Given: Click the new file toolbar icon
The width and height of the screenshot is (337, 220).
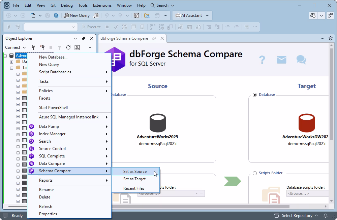Looking at the screenshot, I should [x=33, y=15].
